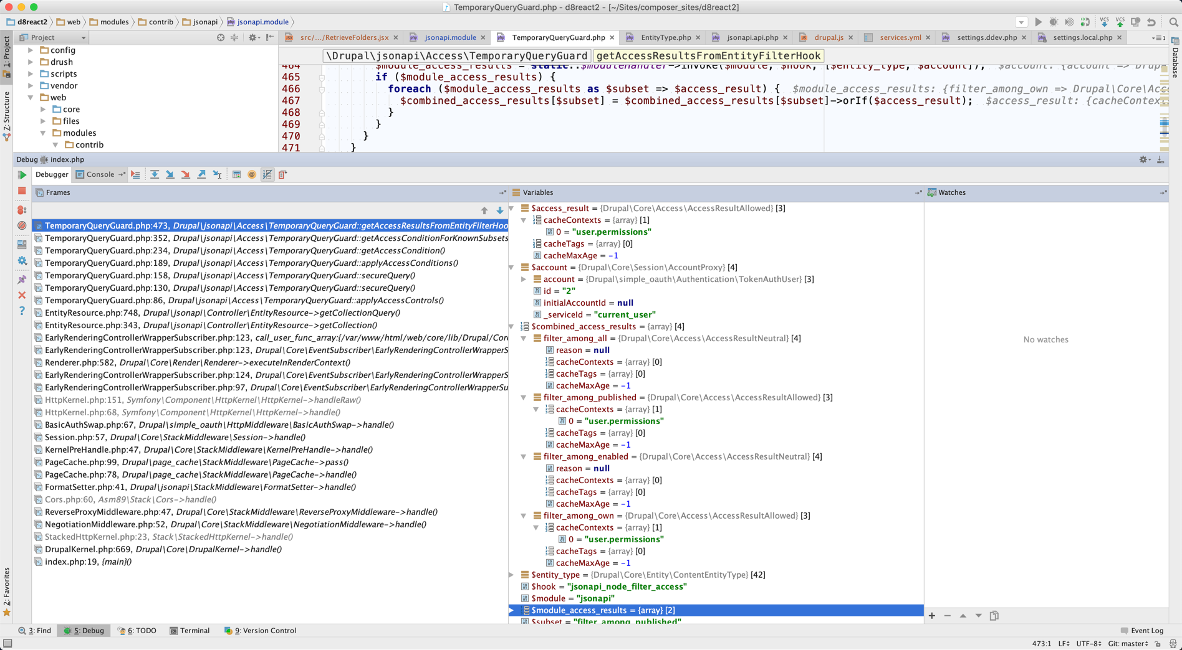1182x650 pixels.
Task: Collapse the web folder
Action: click(x=31, y=98)
